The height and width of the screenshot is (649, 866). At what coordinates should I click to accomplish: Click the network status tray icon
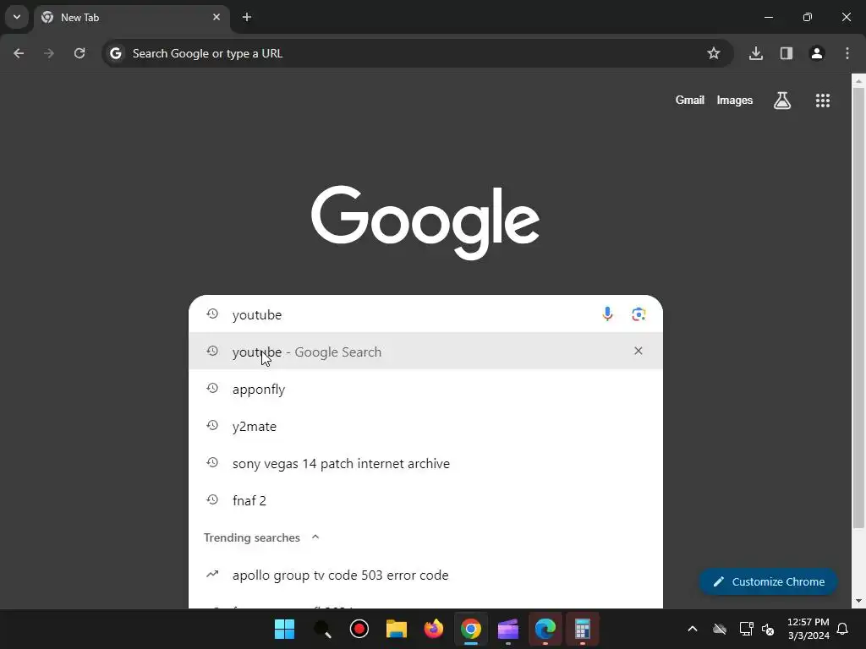(746, 629)
